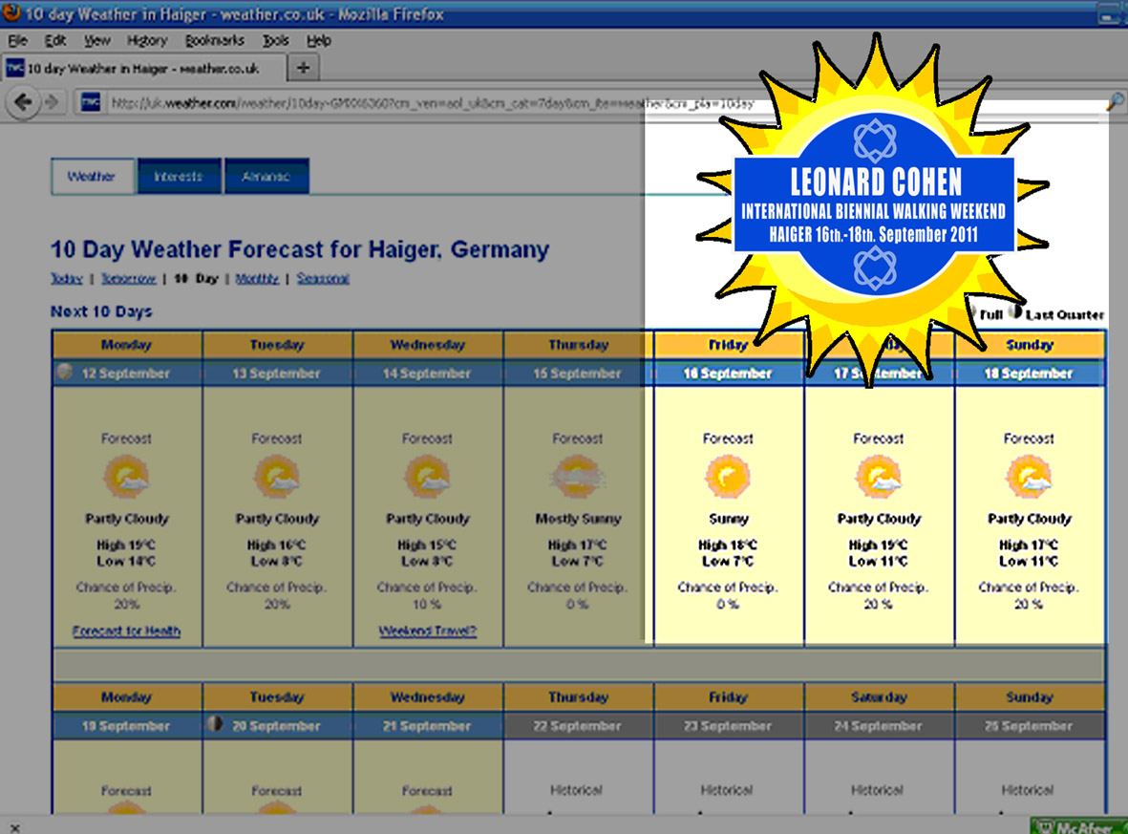Click Tuesday 13 September weather icon
Screen dimensions: 1128x834
coord(276,477)
